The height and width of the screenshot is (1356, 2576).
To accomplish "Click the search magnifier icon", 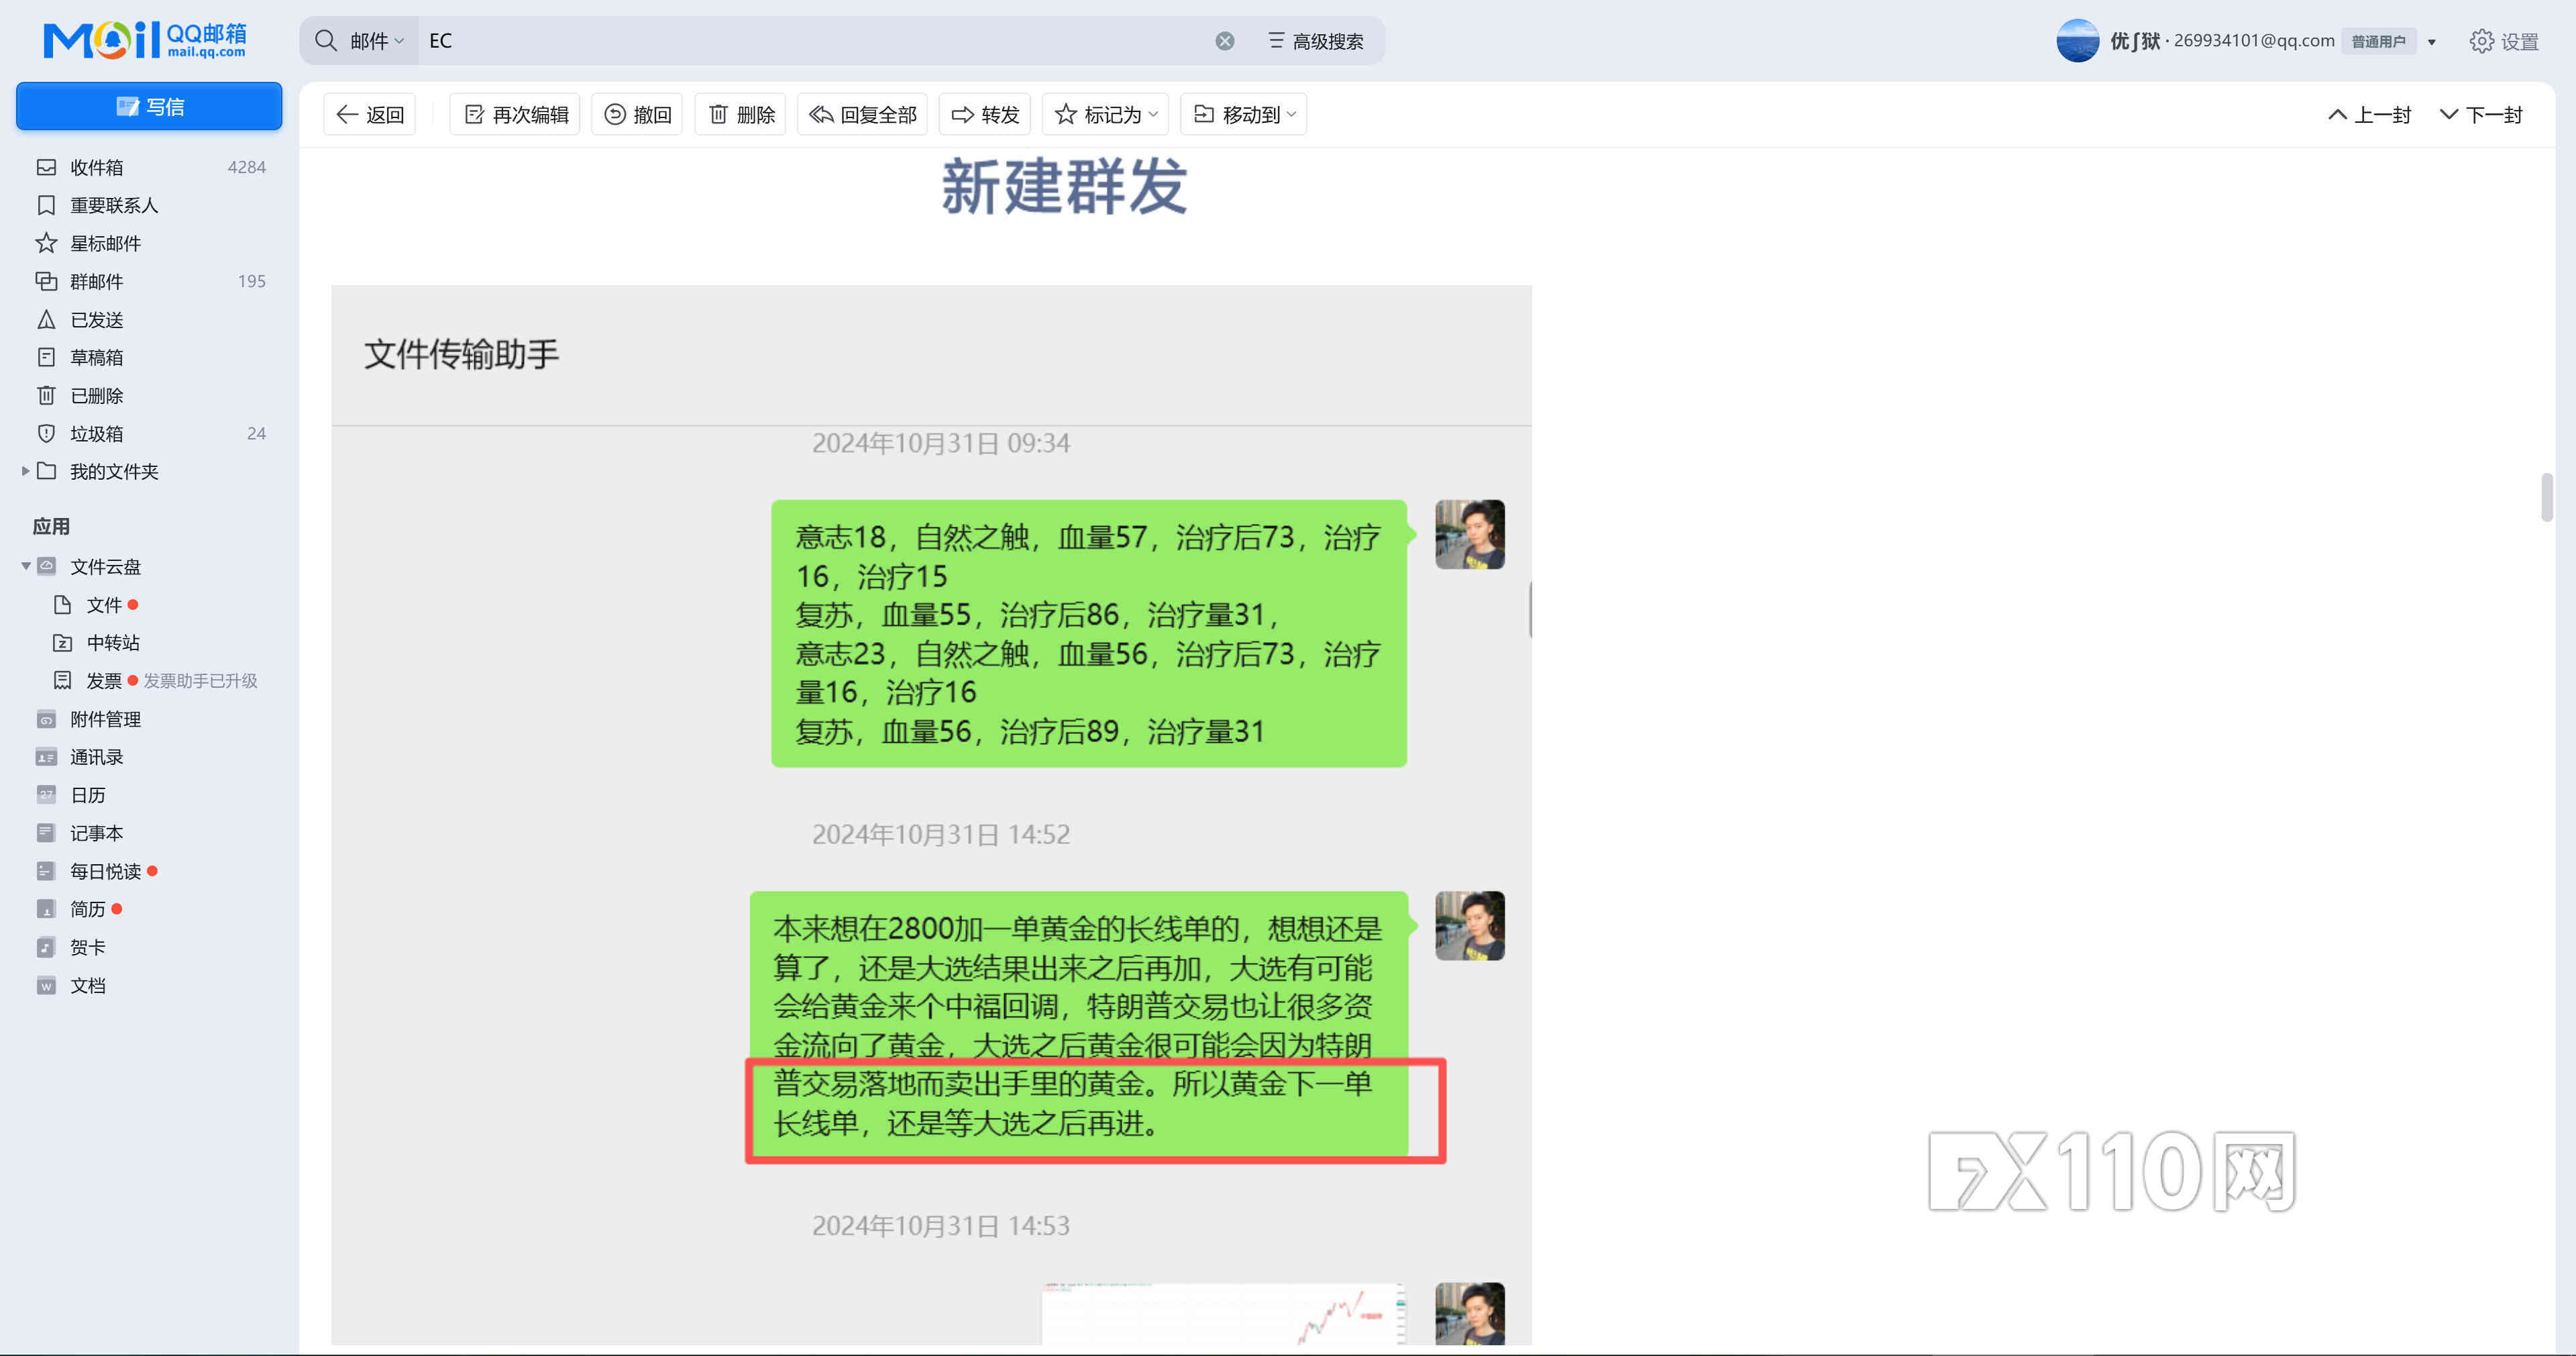I will [x=325, y=41].
